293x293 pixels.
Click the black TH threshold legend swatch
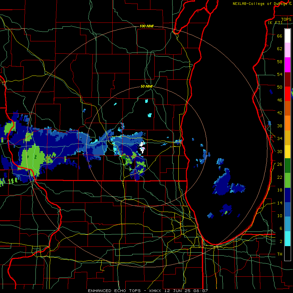tap(287, 253)
